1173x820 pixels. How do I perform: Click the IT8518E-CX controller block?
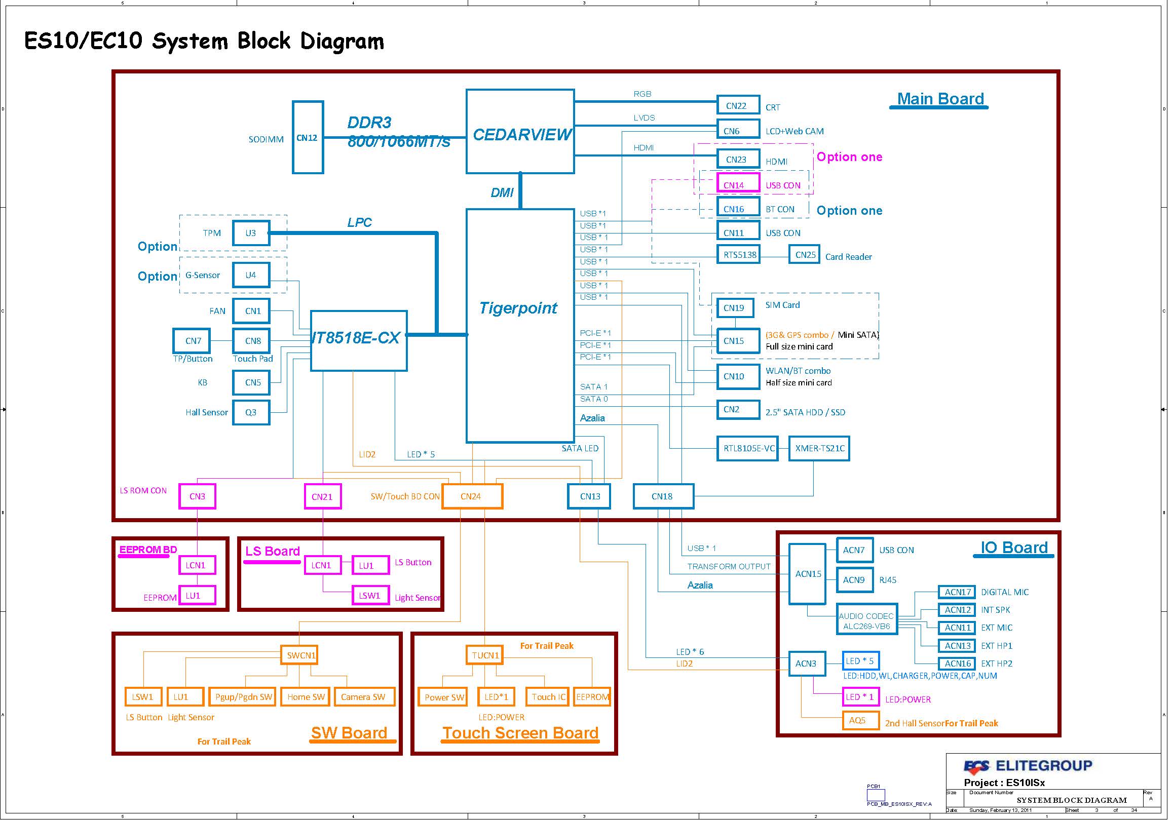pyautogui.click(x=360, y=341)
